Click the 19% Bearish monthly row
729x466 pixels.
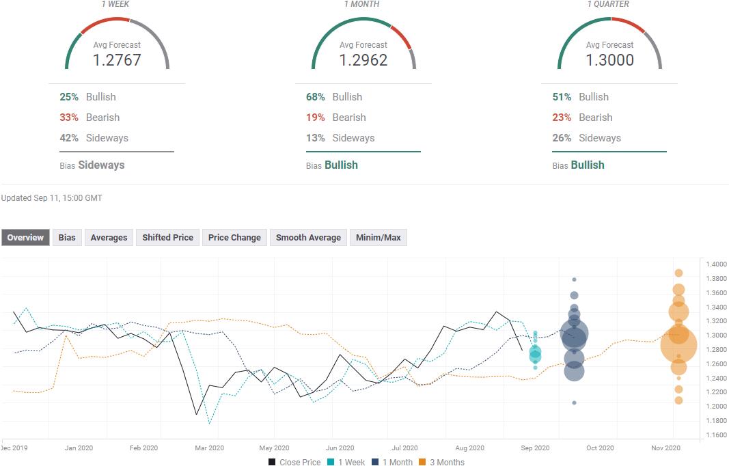[336, 118]
